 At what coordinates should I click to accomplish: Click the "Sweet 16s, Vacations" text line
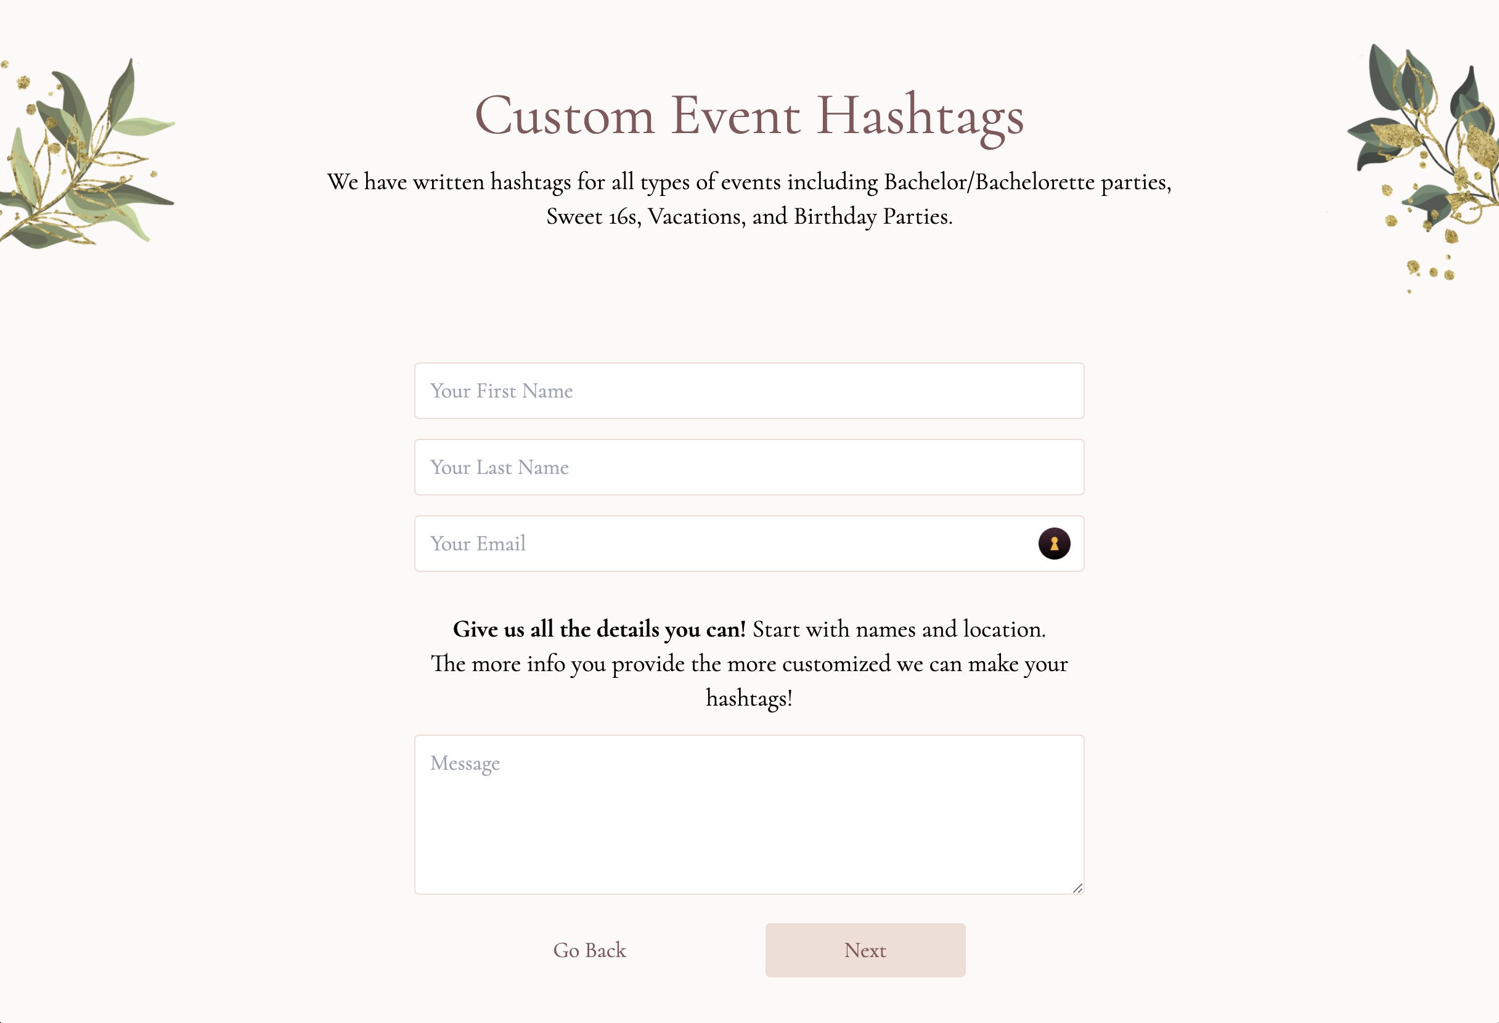click(749, 217)
